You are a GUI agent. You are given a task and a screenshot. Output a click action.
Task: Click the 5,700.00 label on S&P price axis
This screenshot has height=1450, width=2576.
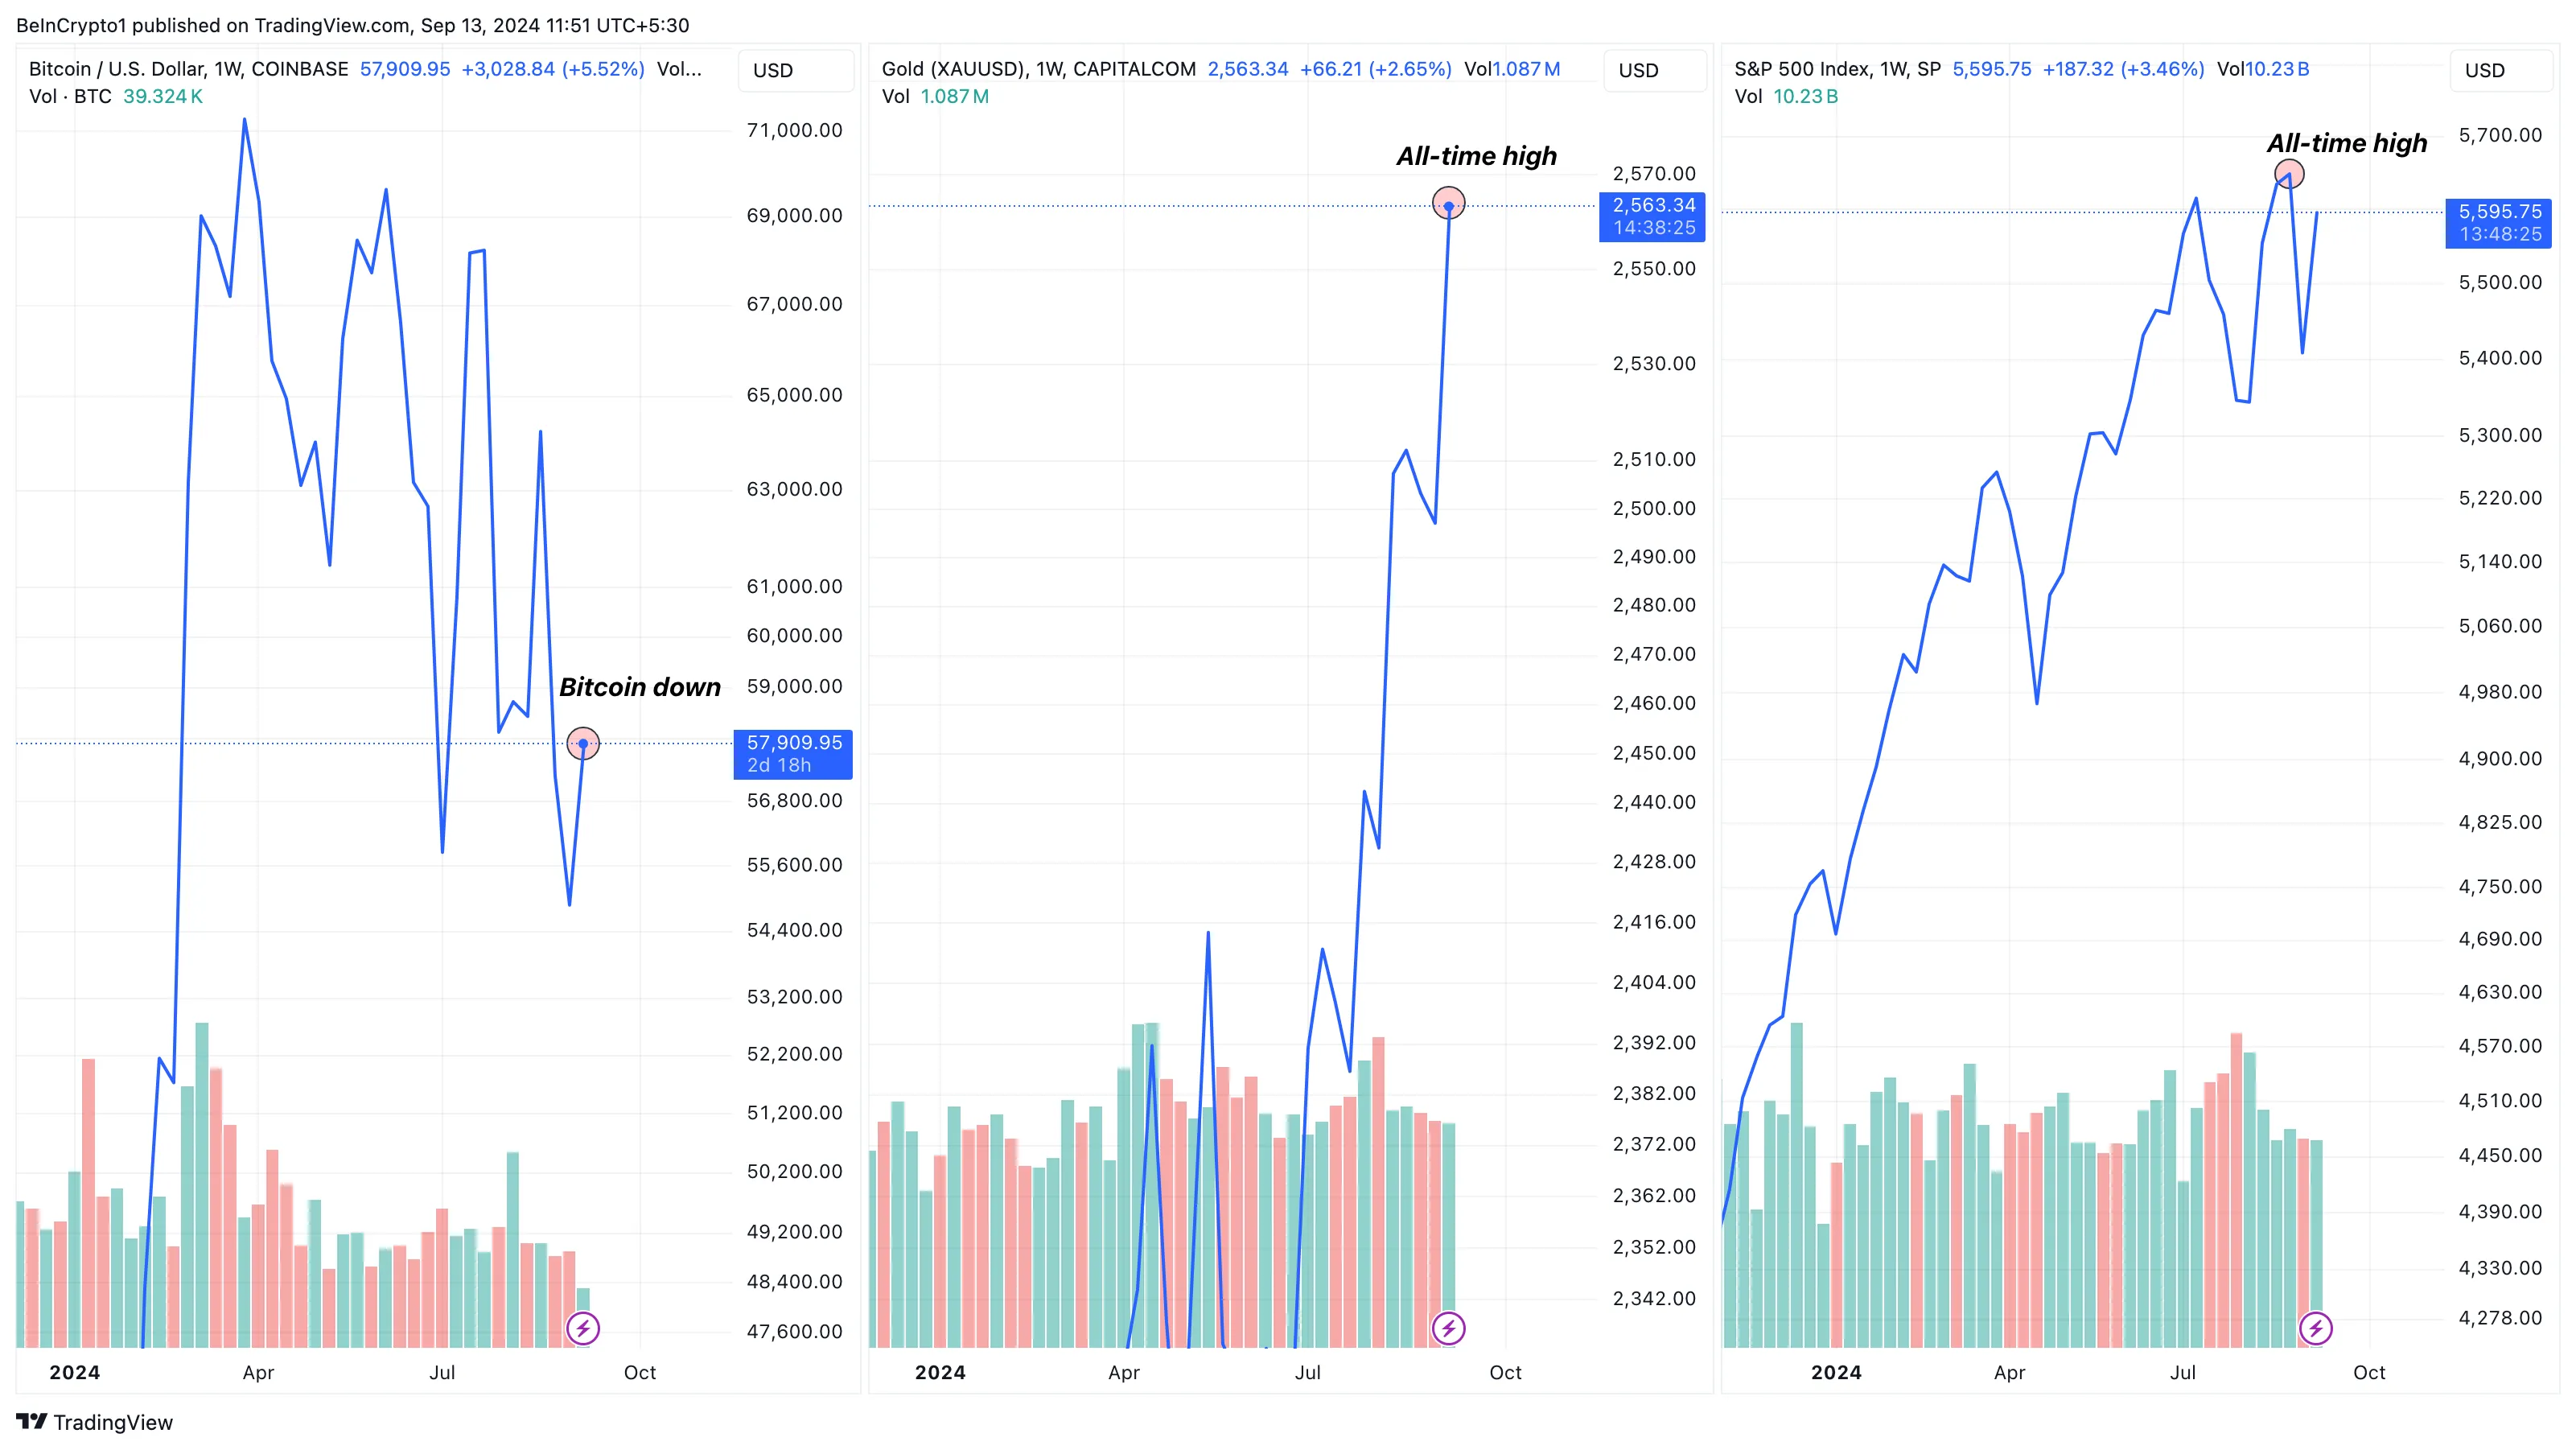pyautogui.click(x=2500, y=135)
